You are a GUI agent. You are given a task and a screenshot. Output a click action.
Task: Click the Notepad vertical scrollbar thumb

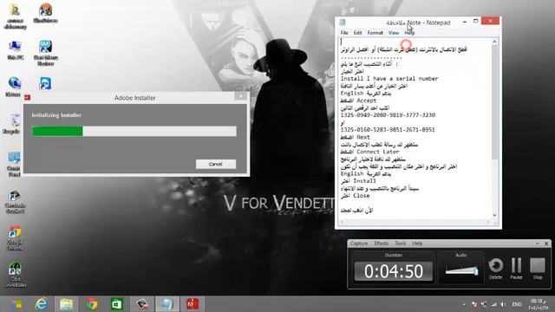tap(494, 102)
